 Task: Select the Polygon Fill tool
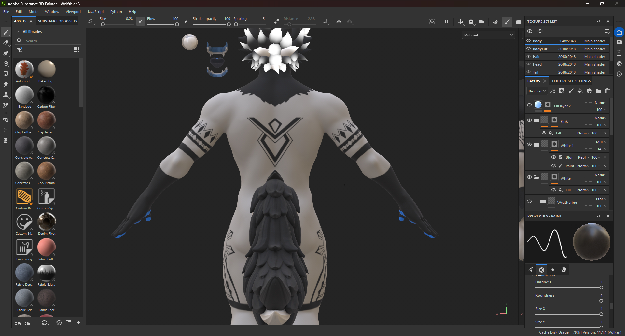click(6, 63)
